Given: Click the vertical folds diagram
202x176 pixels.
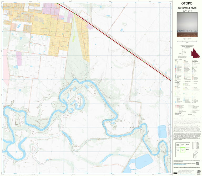Looking at the screenshot, I should [196, 145].
